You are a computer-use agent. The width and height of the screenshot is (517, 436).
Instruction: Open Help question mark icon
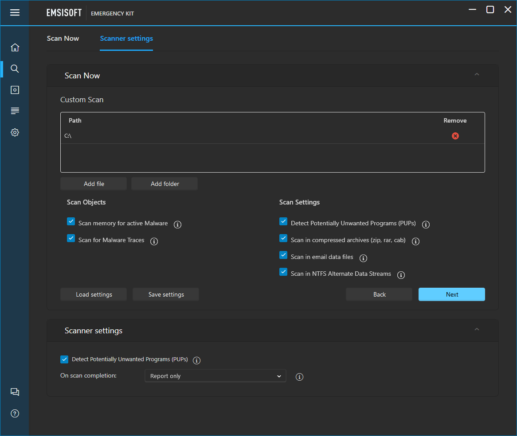pyautogui.click(x=15, y=413)
